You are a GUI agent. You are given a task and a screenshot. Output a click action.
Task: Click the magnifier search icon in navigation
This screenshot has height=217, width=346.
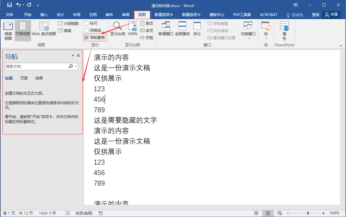coord(71,66)
